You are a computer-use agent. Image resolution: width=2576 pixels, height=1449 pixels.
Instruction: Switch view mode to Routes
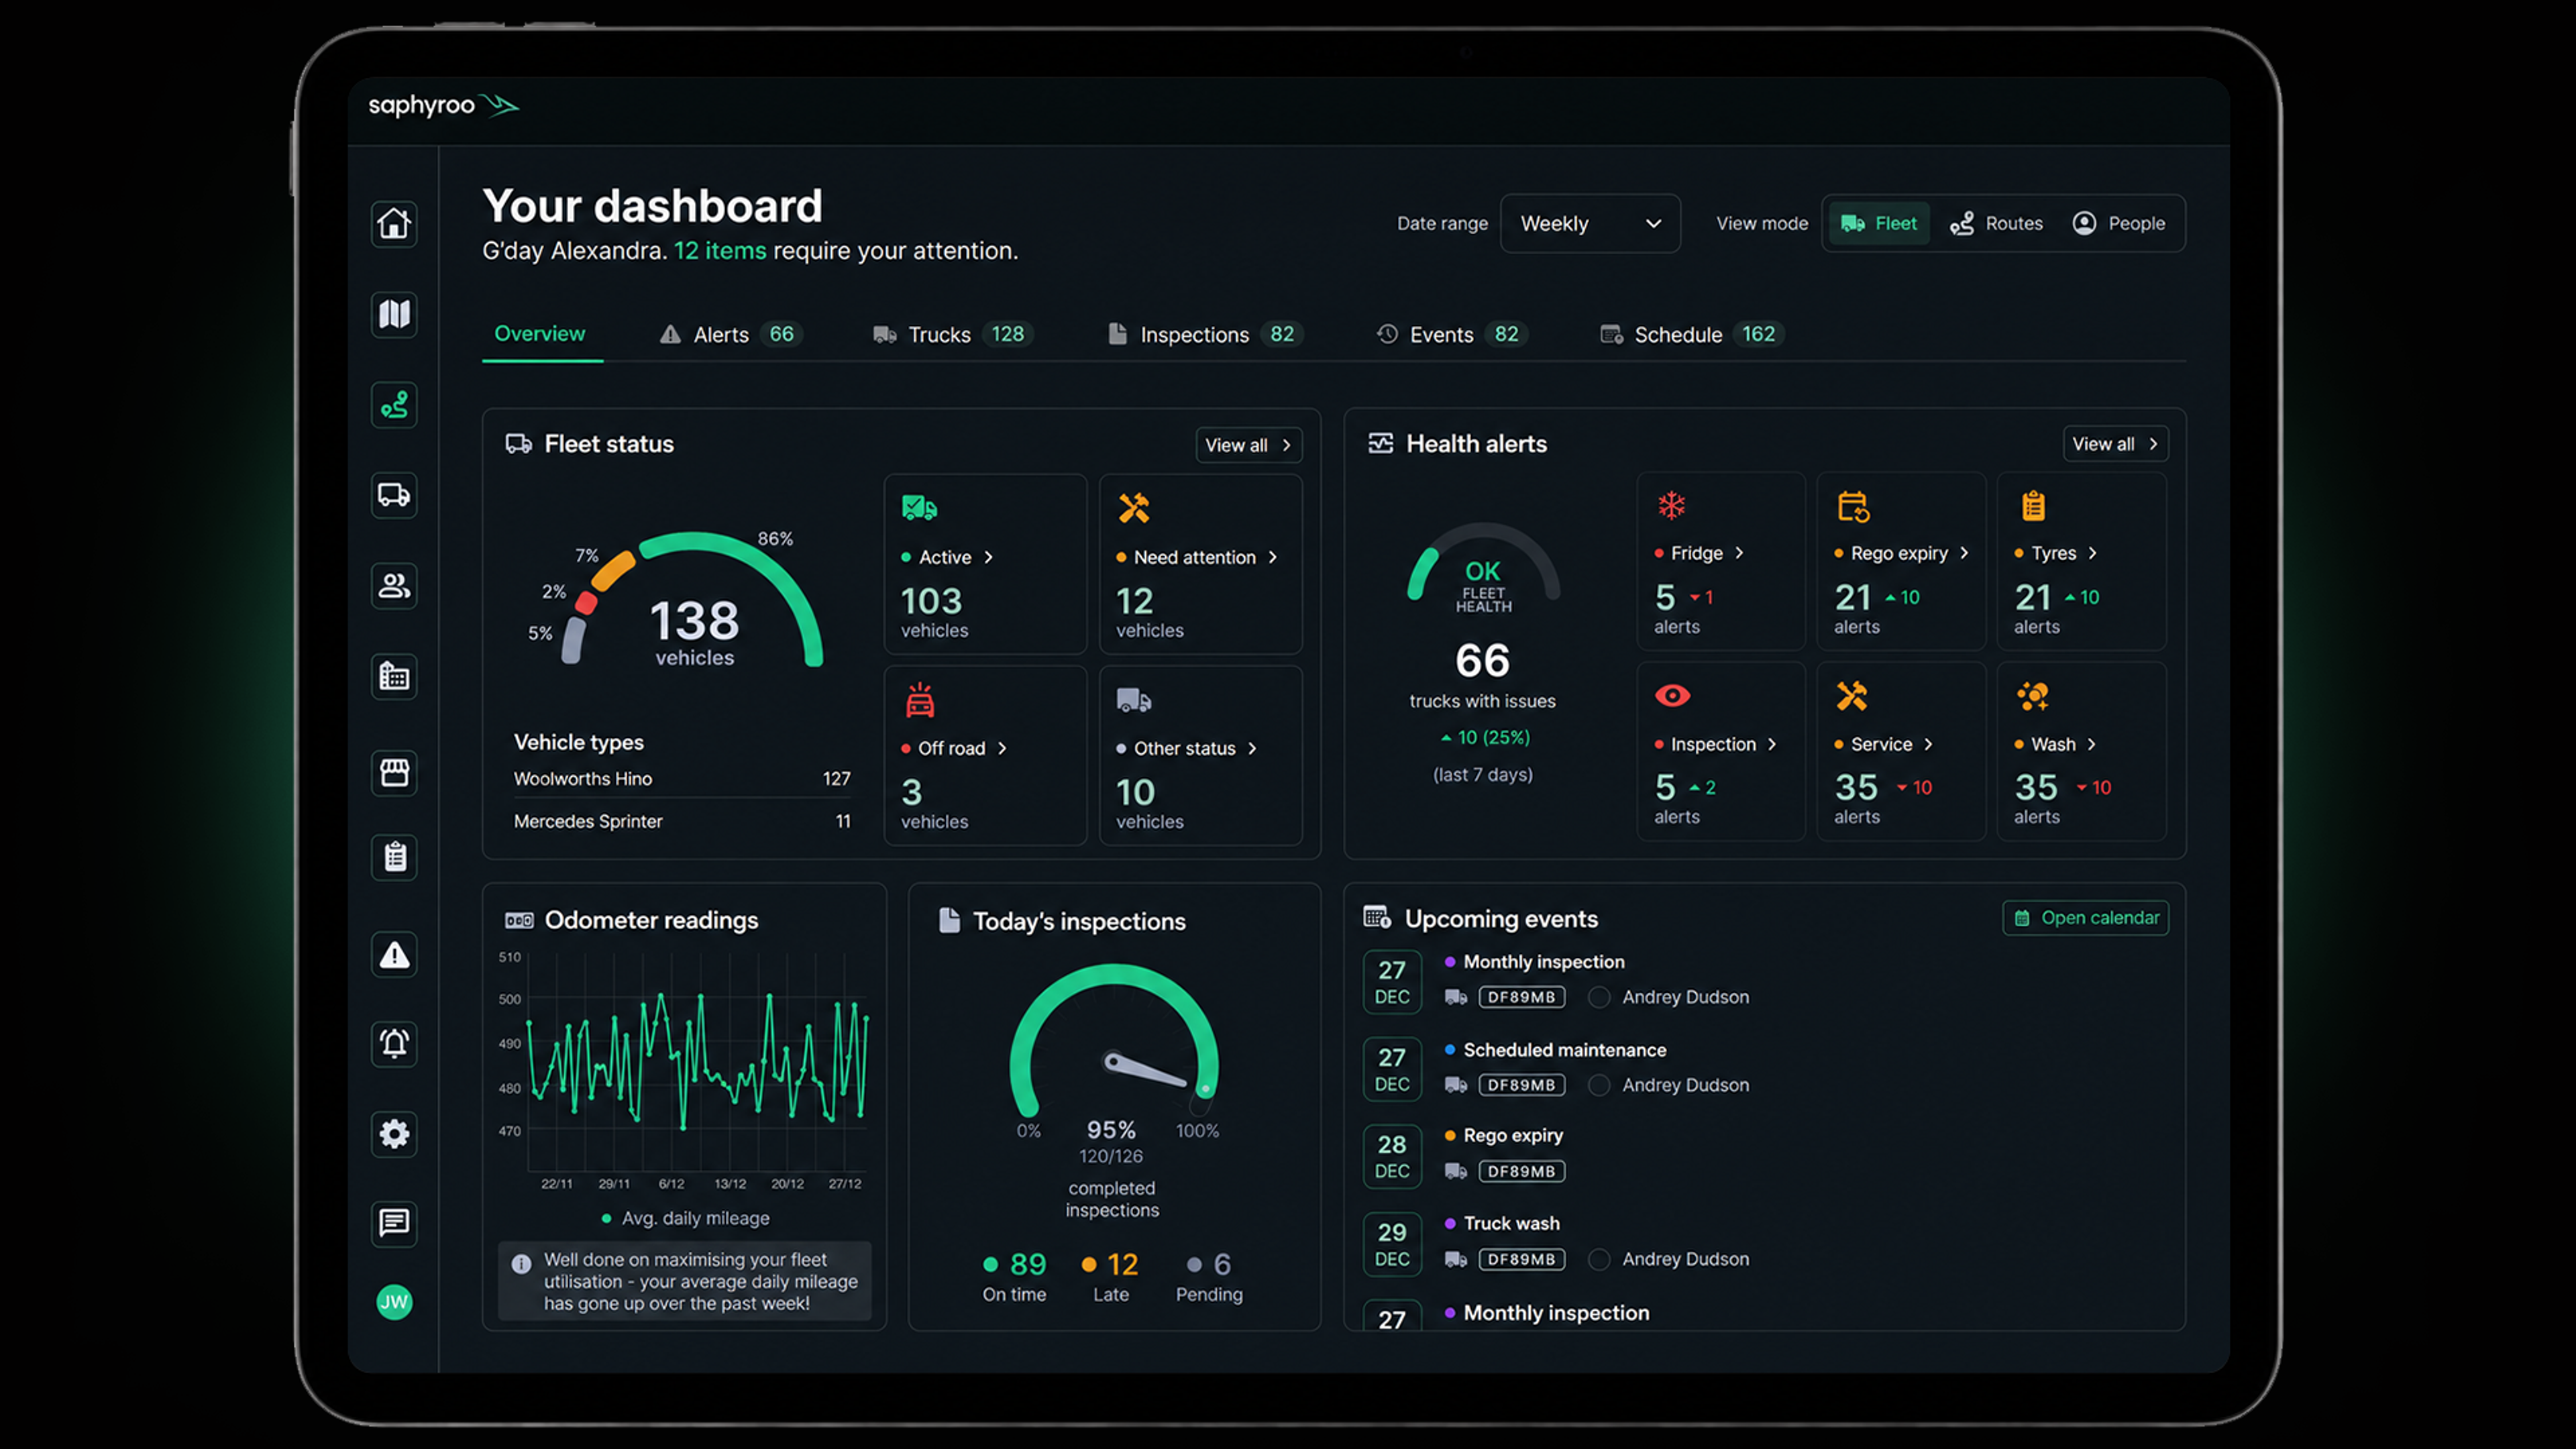(x=1997, y=223)
